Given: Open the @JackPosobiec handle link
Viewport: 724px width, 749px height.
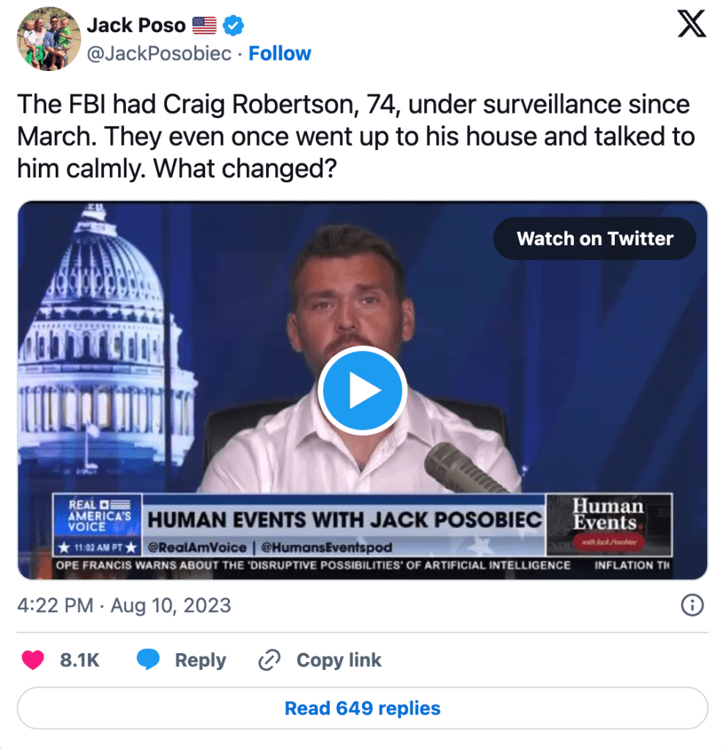Looking at the screenshot, I should [159, 53].
